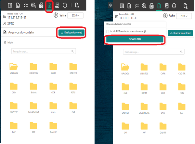The height and width of the screenshot is (144, 195).
Task: Click the search magnifier icon in the left panel
Action: (x=72, y=51)
